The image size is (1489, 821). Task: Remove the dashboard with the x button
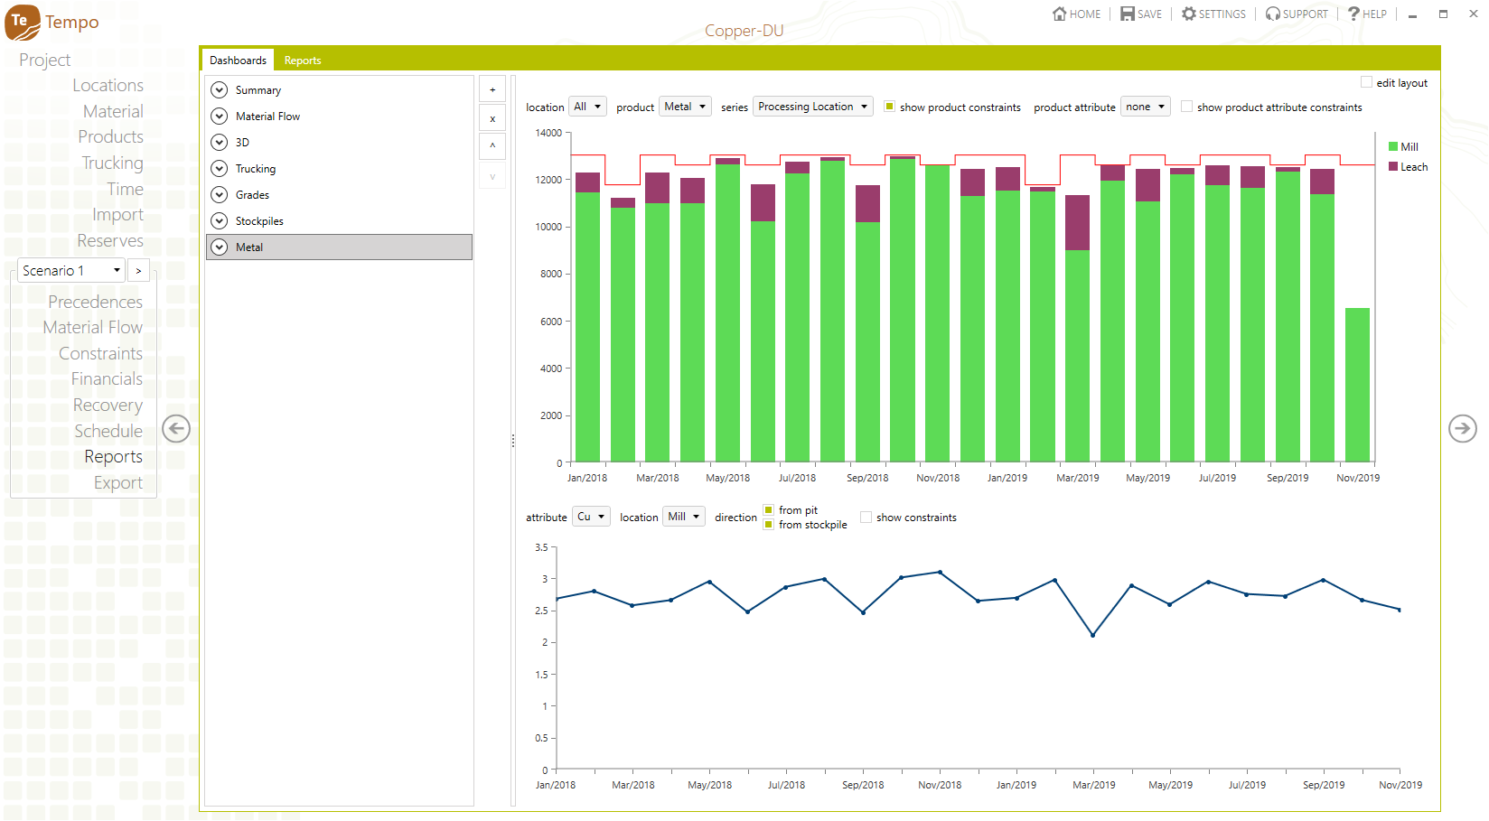point(492,118)
